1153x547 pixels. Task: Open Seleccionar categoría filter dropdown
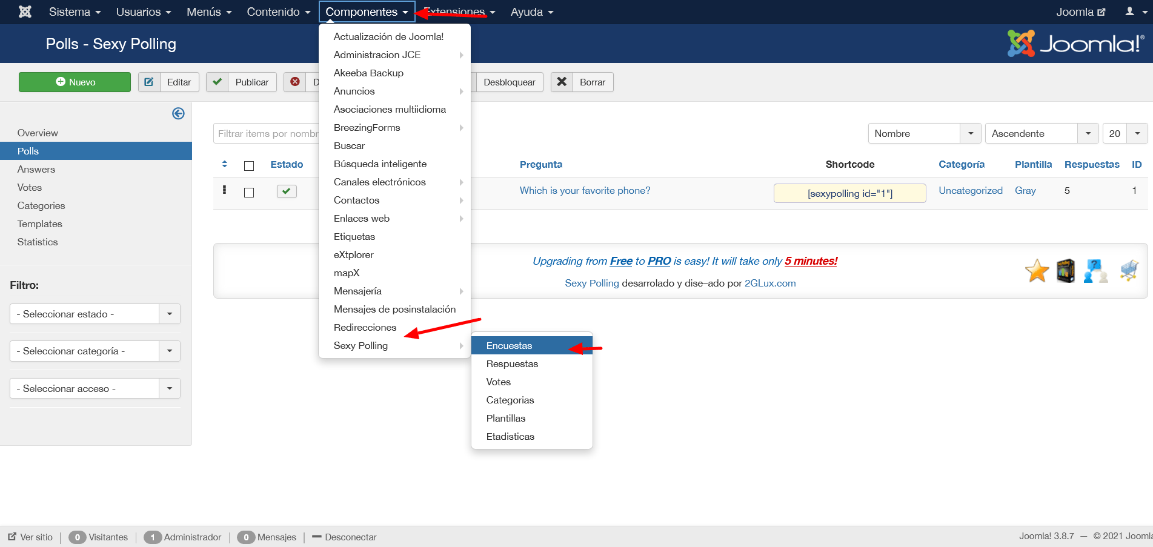95,351
